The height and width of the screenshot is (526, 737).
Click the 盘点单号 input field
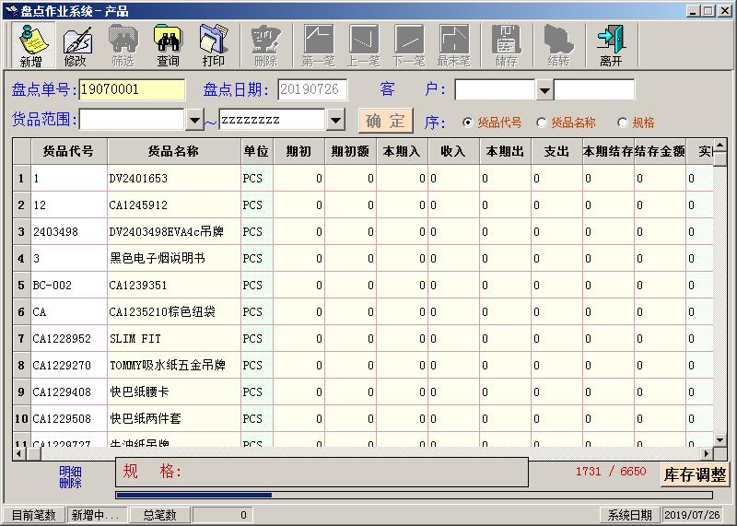(x=132, y=89)
